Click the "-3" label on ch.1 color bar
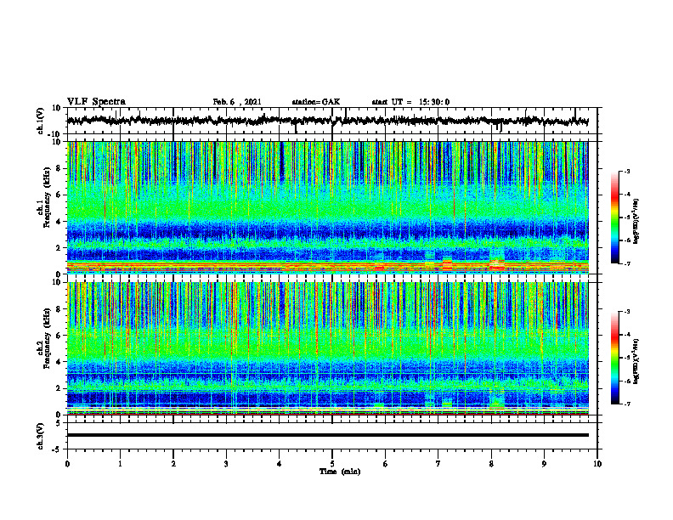The width and height of the screenshot is (673, 520). [627, 171]
